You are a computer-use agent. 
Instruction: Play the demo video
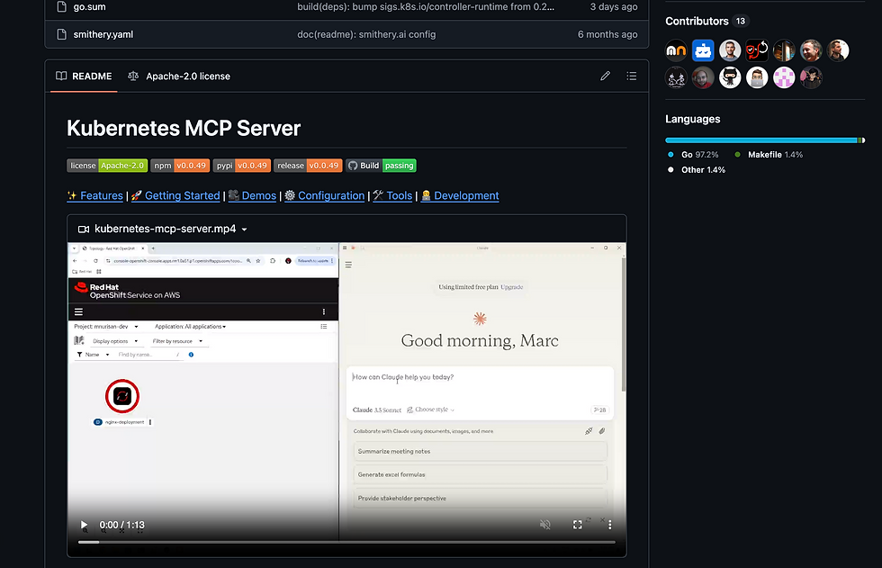tap(84, 526)
